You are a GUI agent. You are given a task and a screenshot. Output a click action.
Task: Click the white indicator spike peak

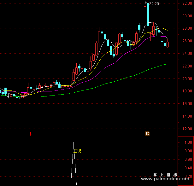click(74, 143)
